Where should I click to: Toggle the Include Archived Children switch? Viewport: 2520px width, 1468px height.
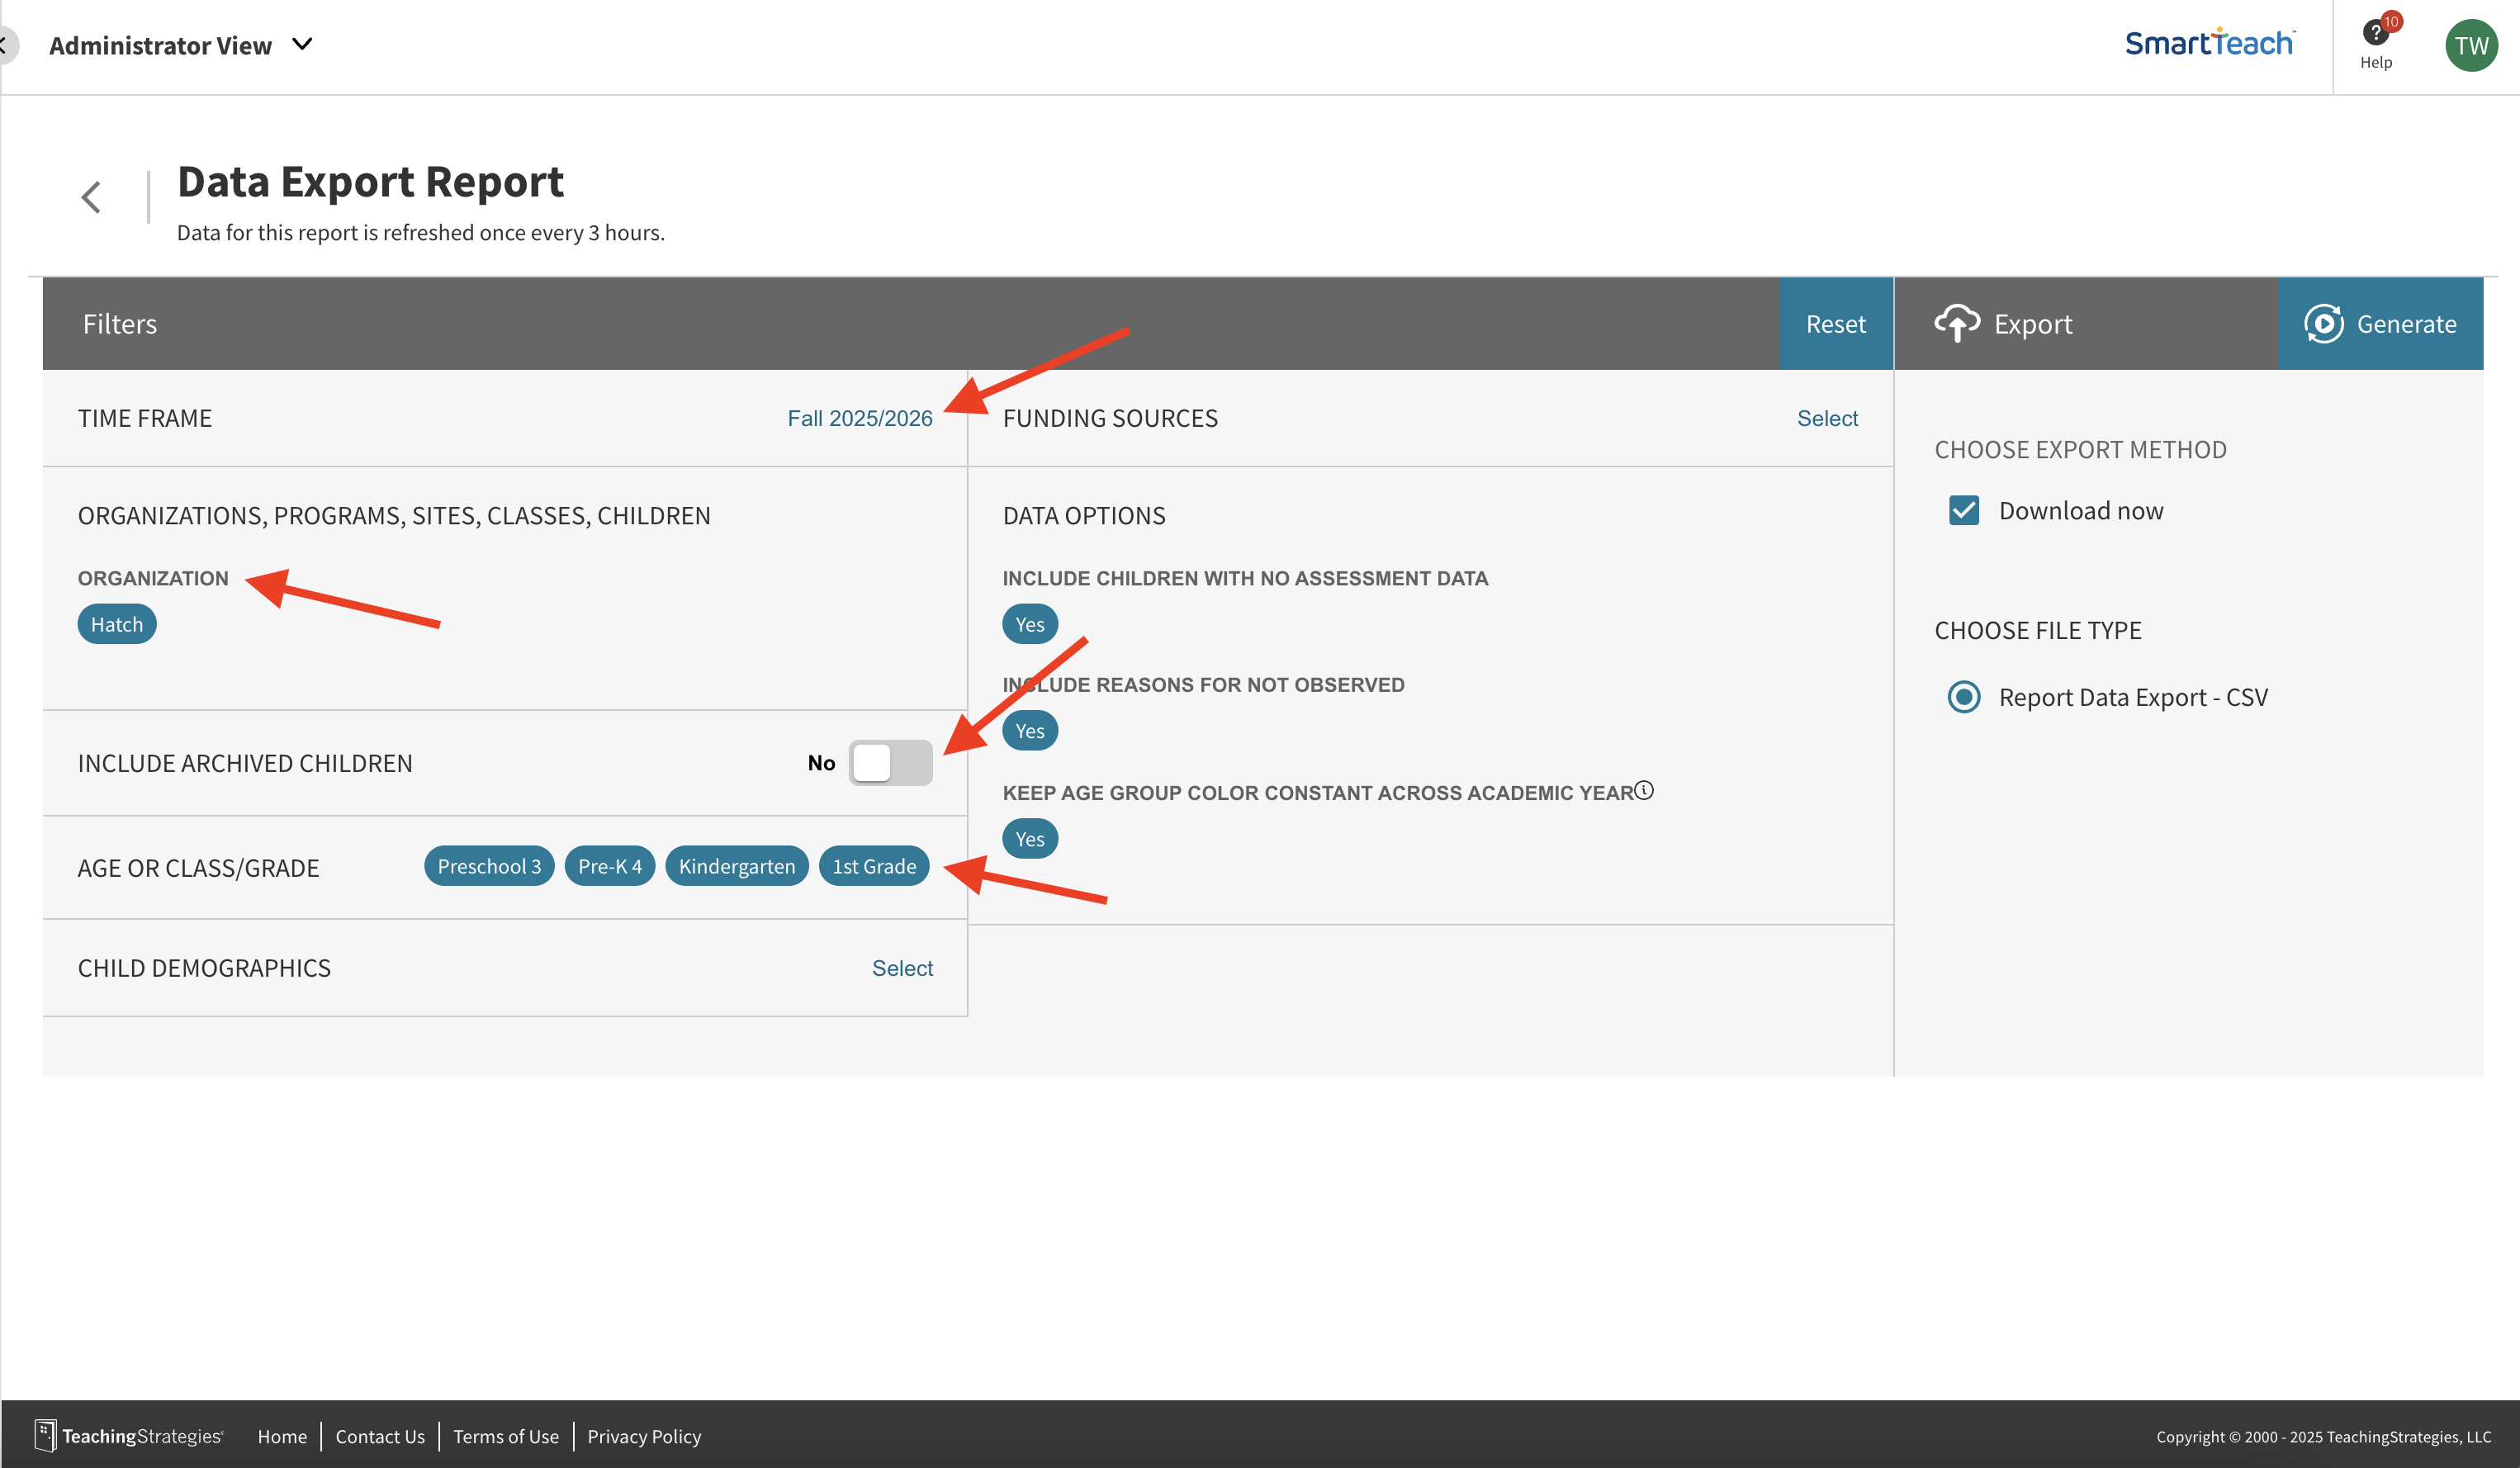tap(890, 763)
